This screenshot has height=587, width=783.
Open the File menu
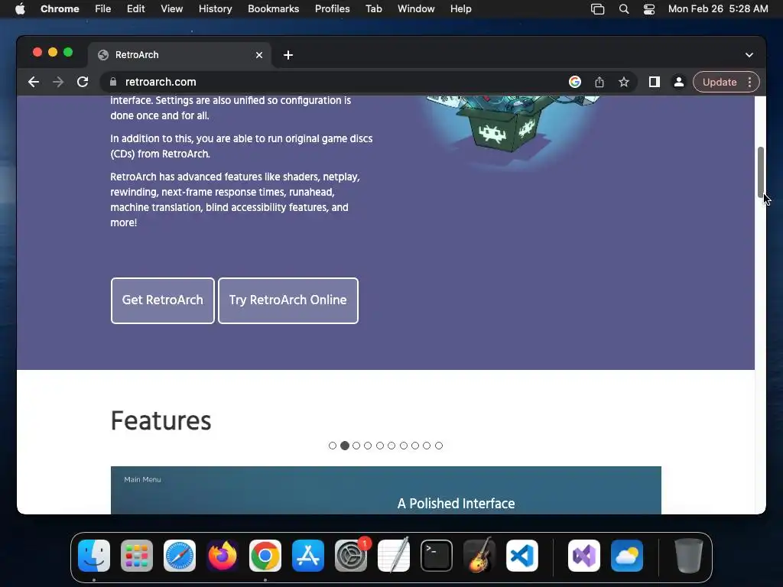103,9
